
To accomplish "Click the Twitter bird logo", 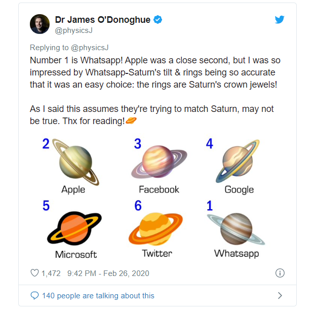I will tap(280, 20).
